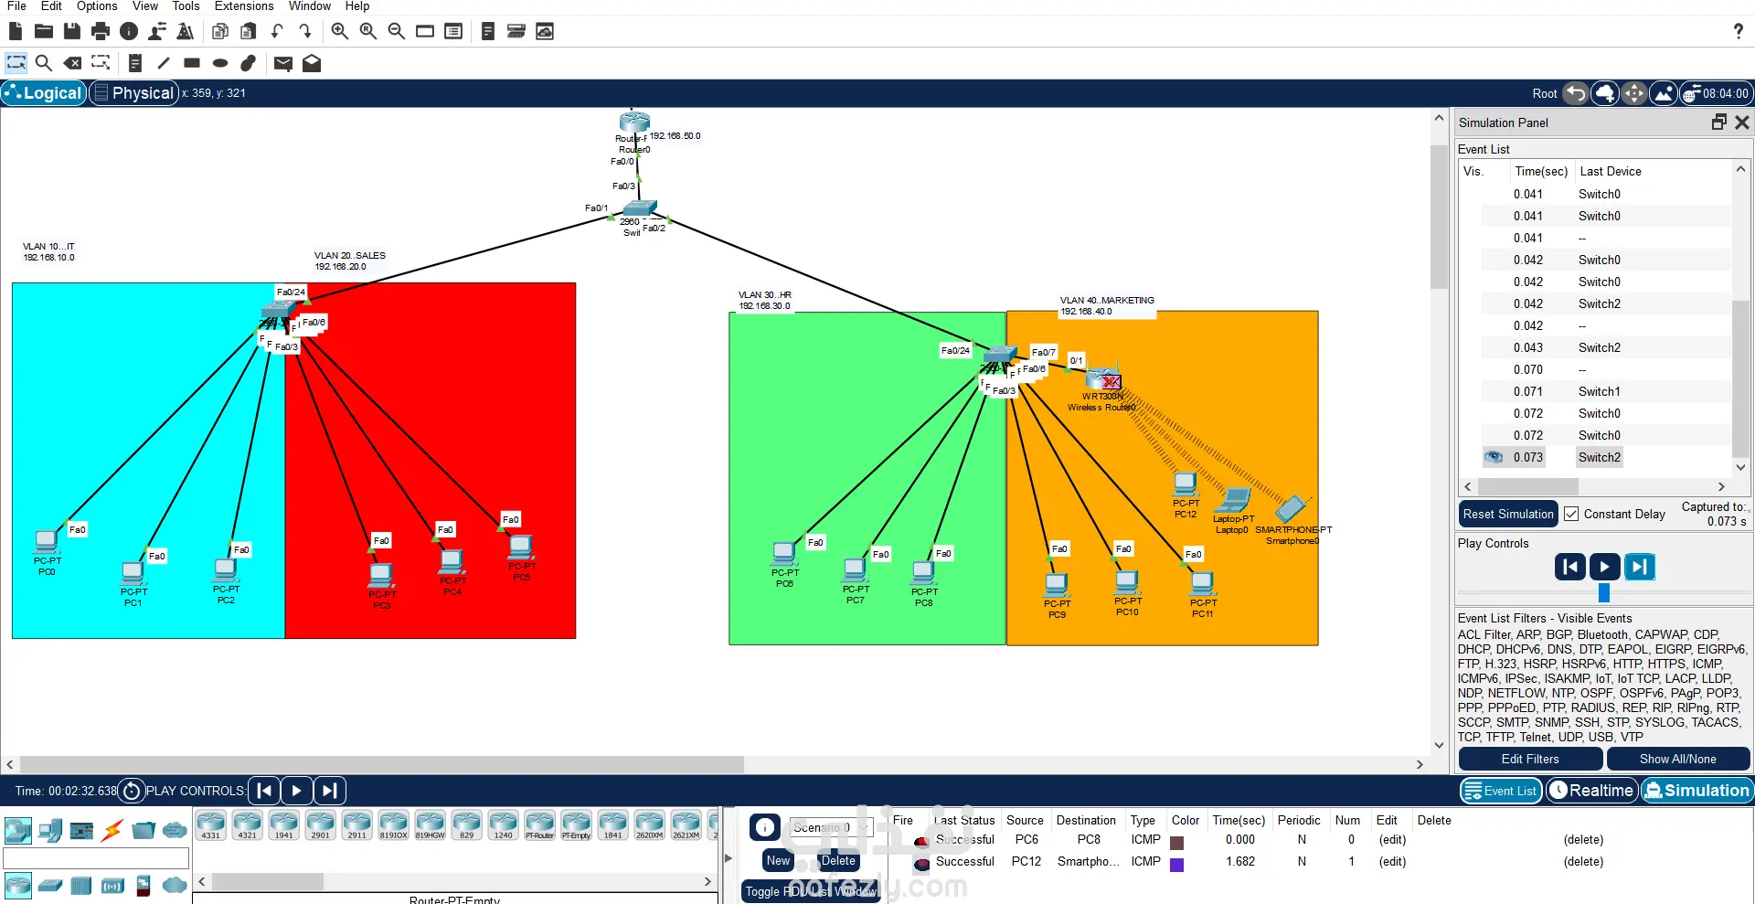The width and height of the screenshot is (1755, 904).
Task: Click the Edit Filters button
Action: tap(1530, 759)
